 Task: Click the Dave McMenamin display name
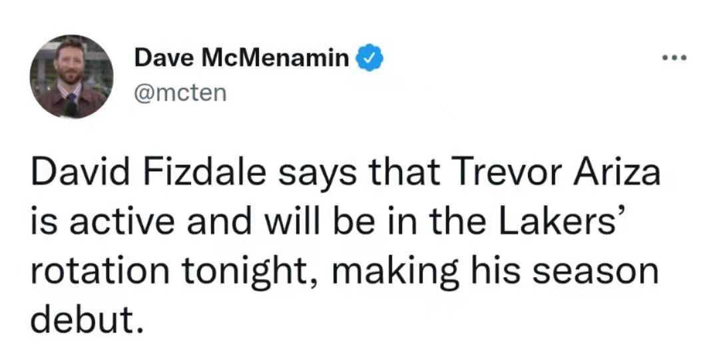tap(242, 58)
